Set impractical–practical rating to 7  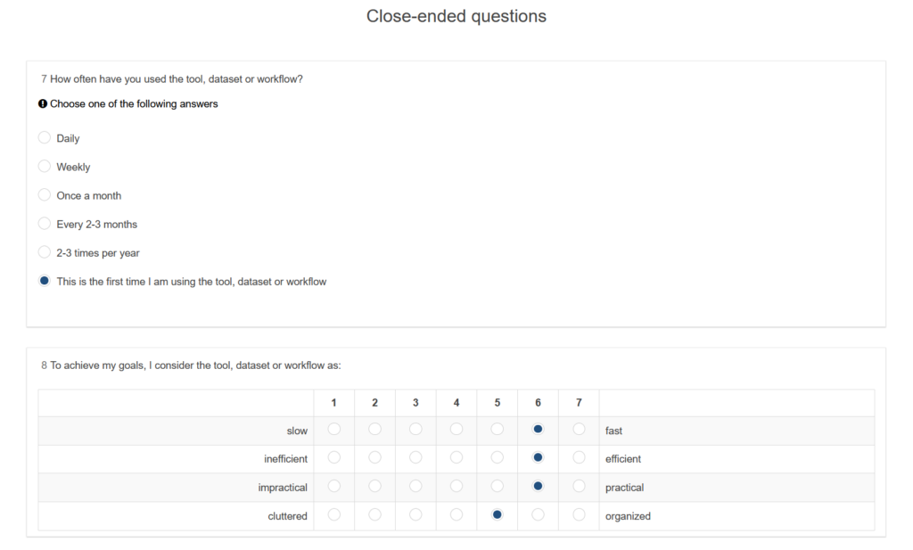click(579, 487)
